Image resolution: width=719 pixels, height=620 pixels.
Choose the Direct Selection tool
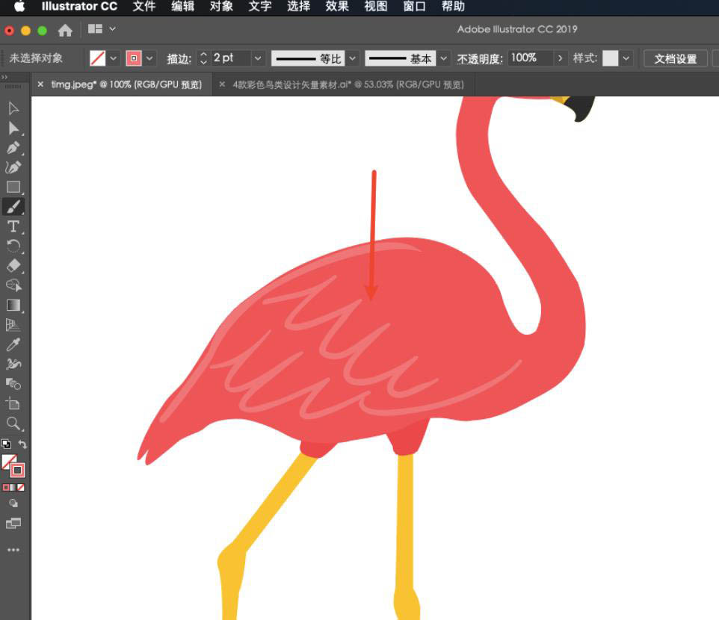pyautogui.click(x=13, y=128)
